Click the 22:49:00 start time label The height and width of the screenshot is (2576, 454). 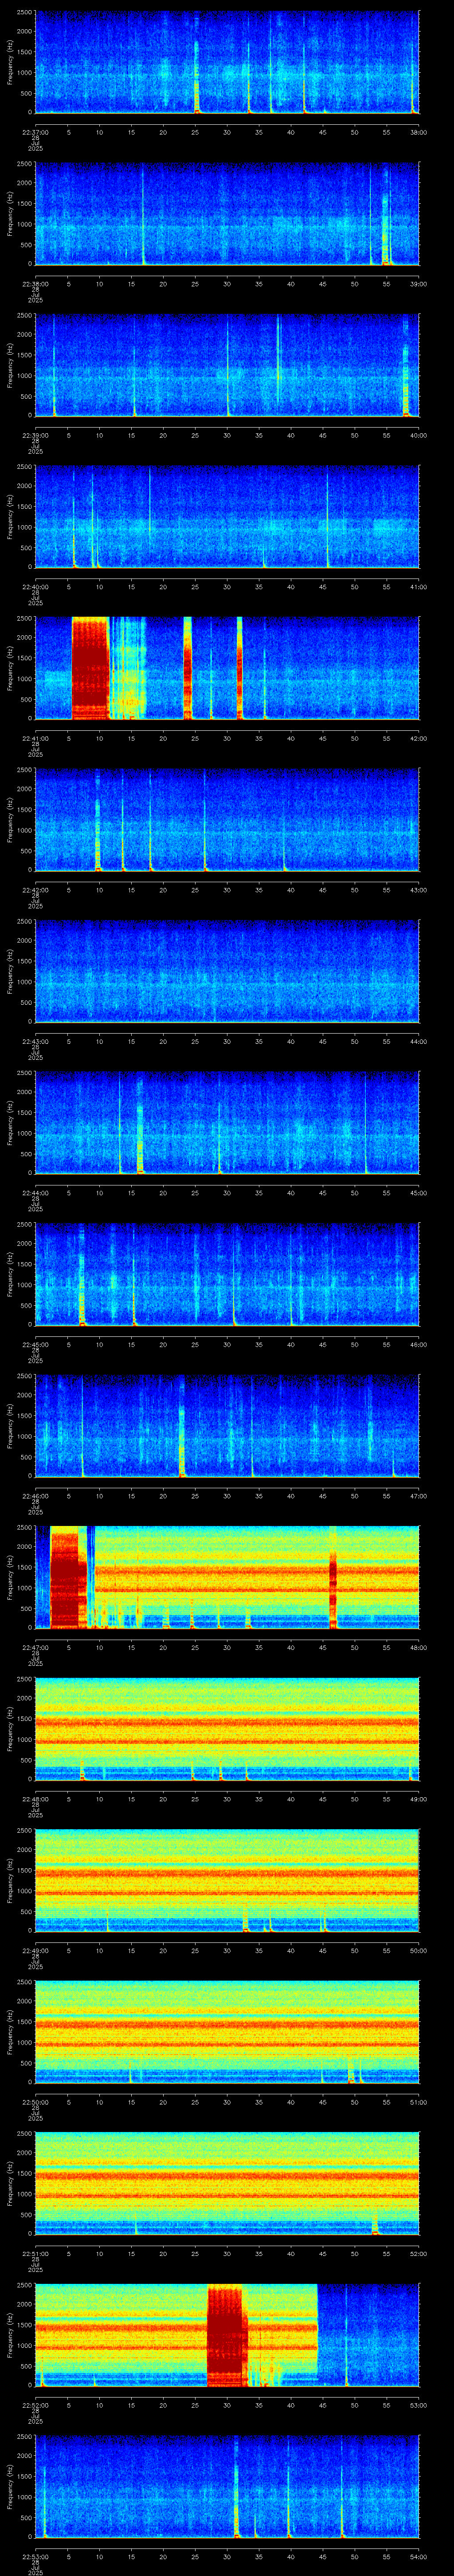35,1950
